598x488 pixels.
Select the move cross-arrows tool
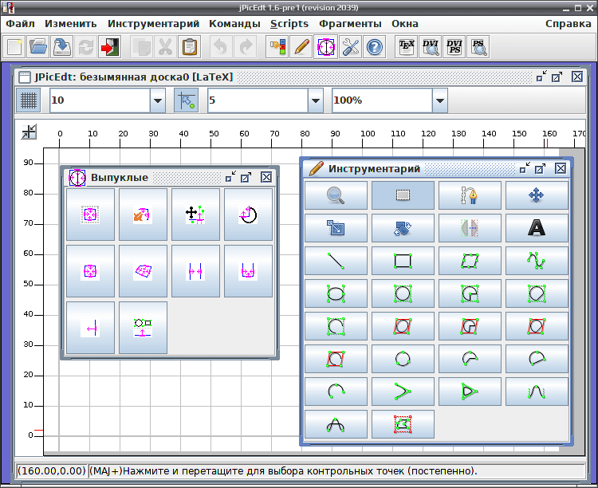point(537,195)
